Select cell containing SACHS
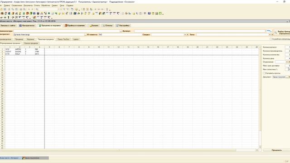 [19, 52]
